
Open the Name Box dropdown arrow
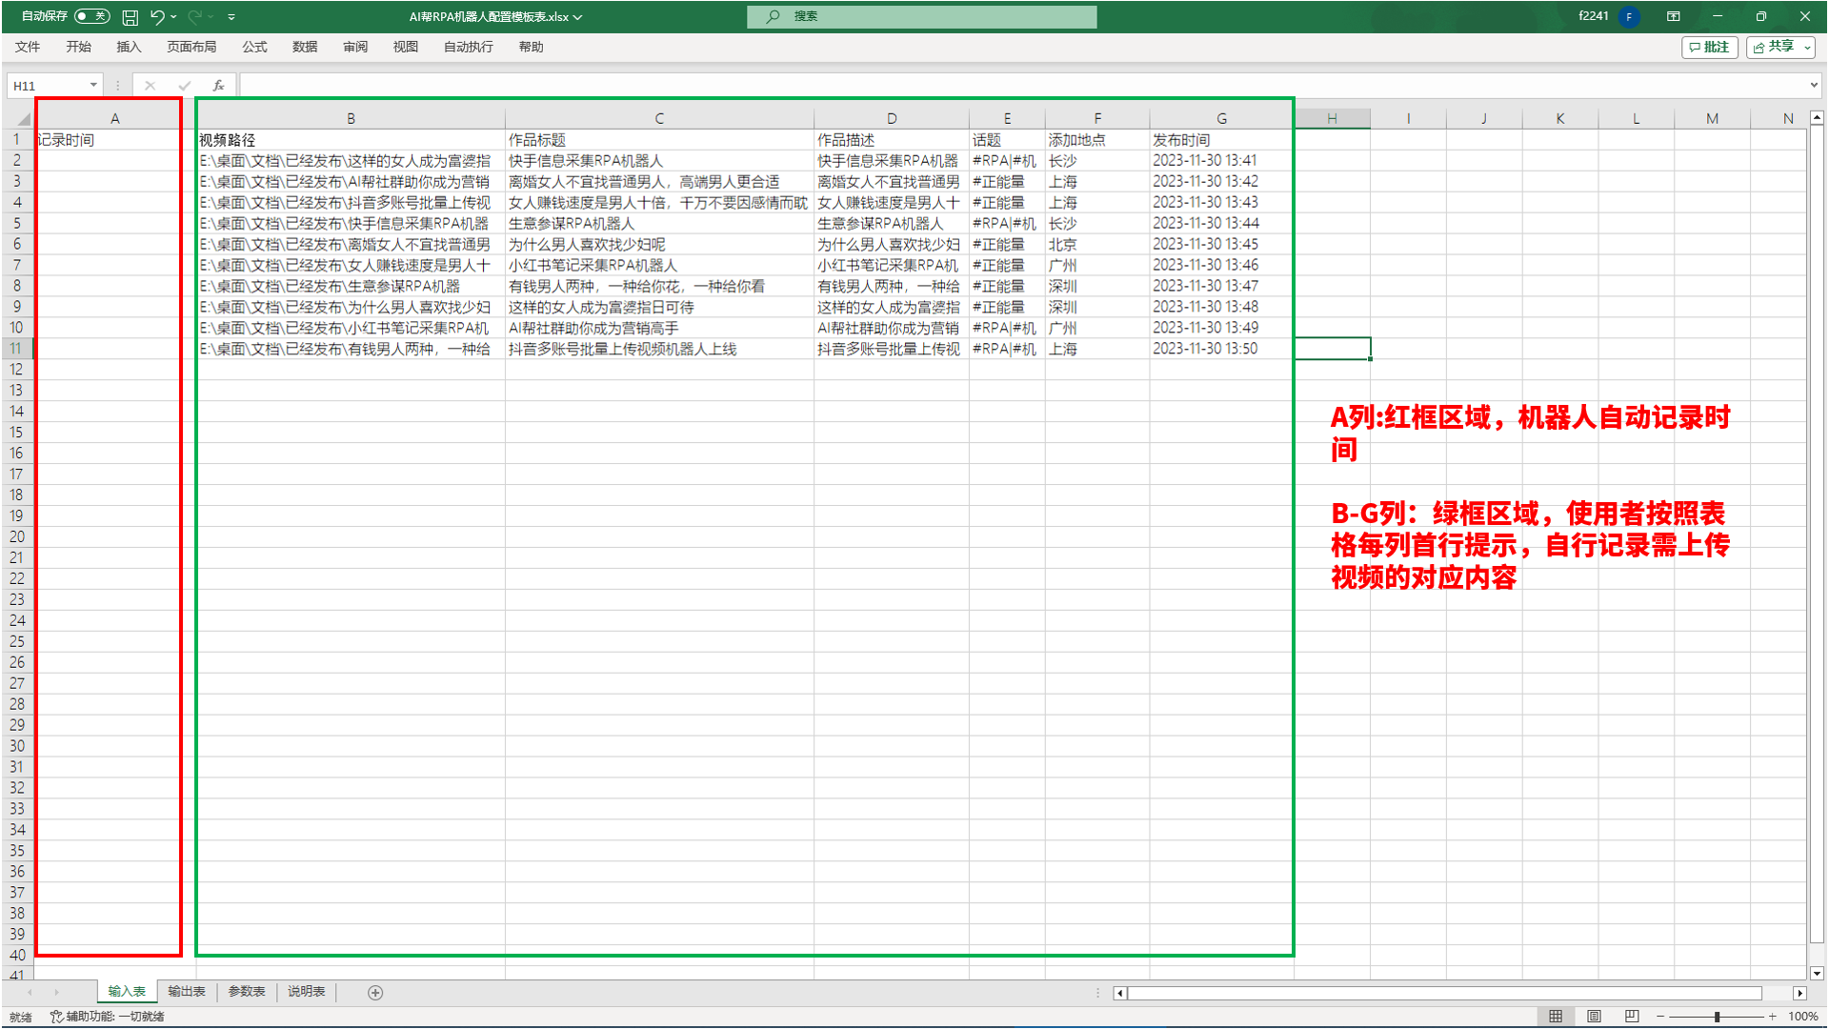coord(93,86)
